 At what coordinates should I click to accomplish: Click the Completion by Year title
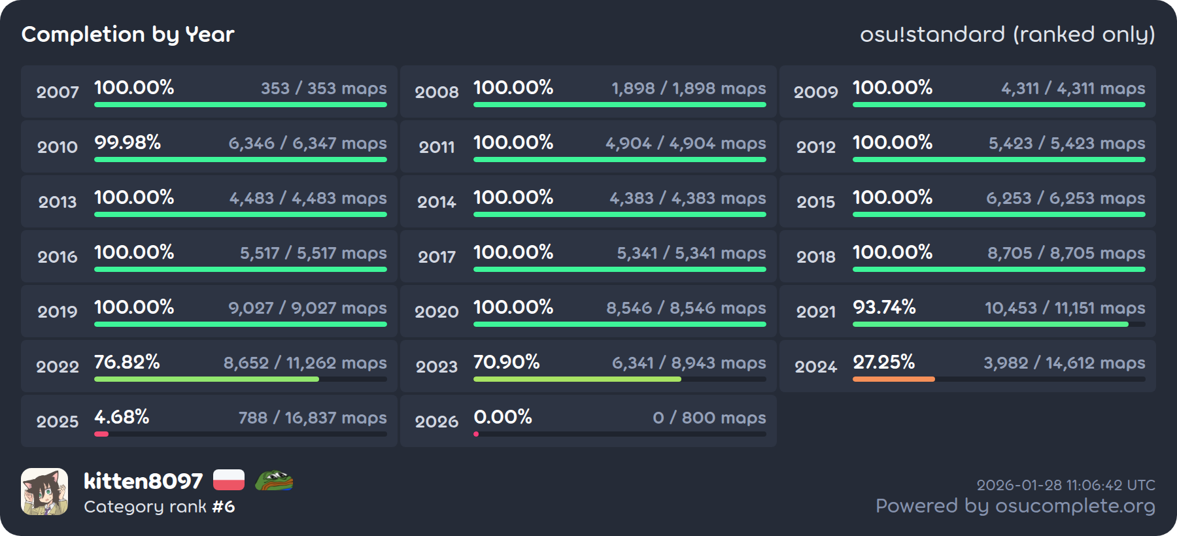click(128, 34)
